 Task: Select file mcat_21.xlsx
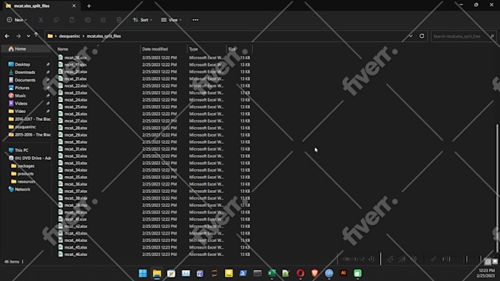pos(76,79)
